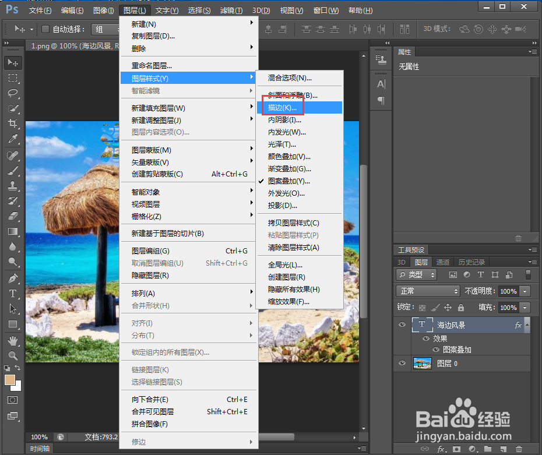Enable the lock transparent pixels option

click(422, 307)
